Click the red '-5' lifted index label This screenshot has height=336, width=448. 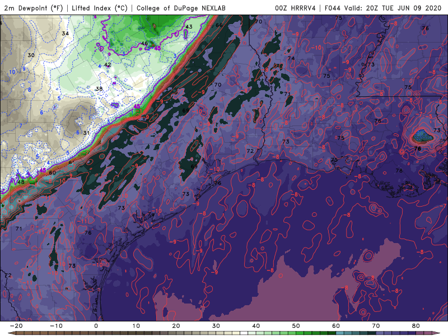(430, 116)
